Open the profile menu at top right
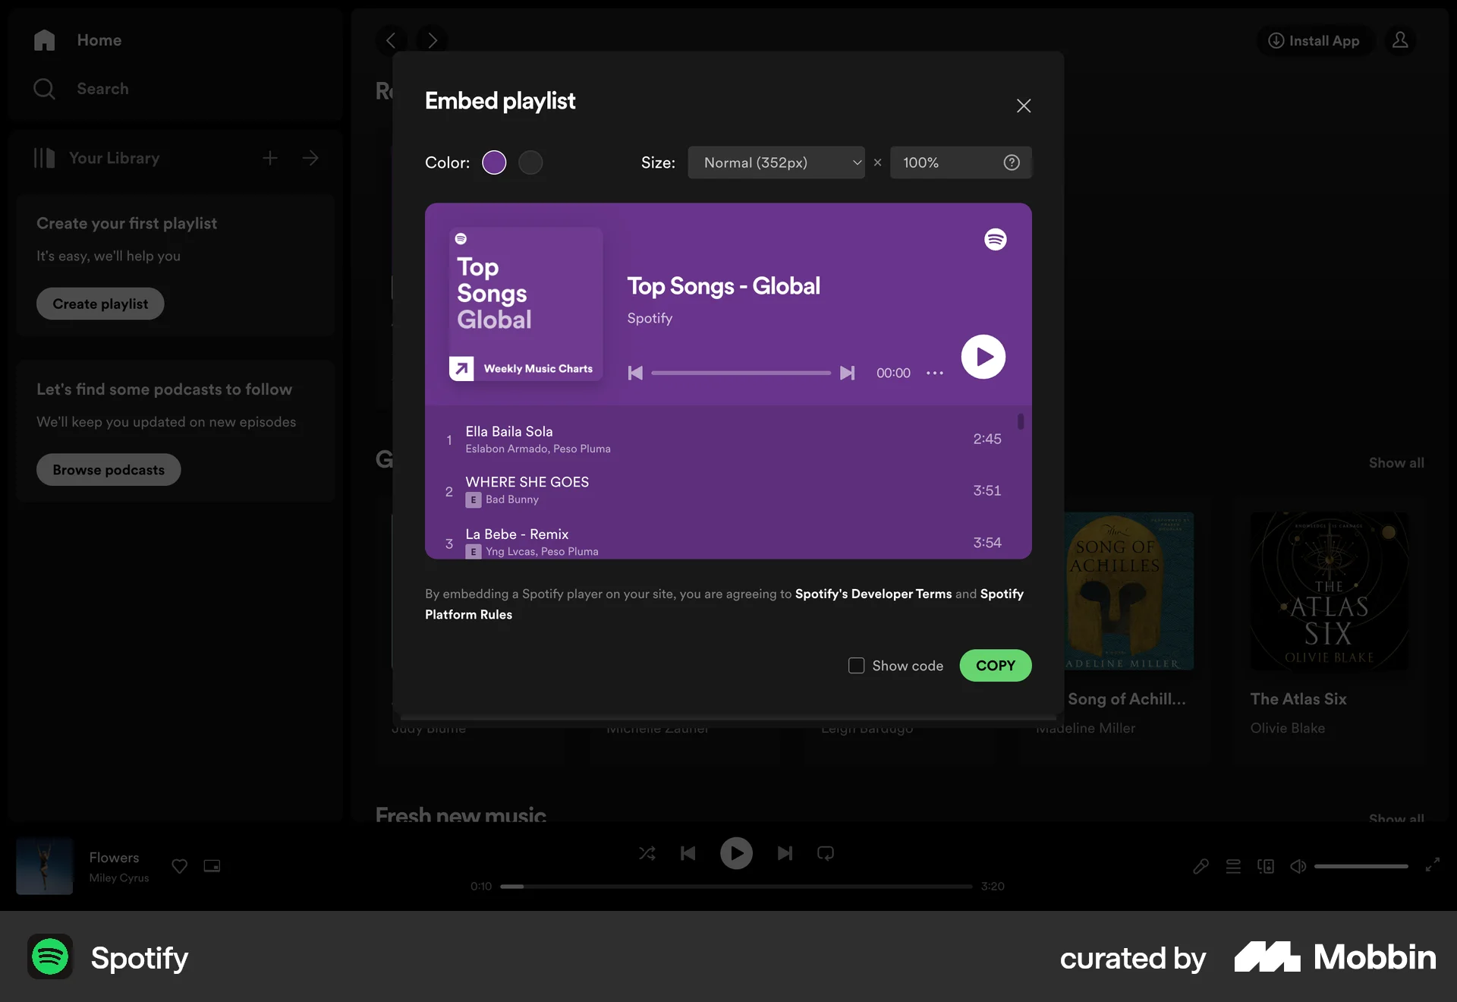The width and height of the screenshot is (1457, 1002). coord(1400,40)
